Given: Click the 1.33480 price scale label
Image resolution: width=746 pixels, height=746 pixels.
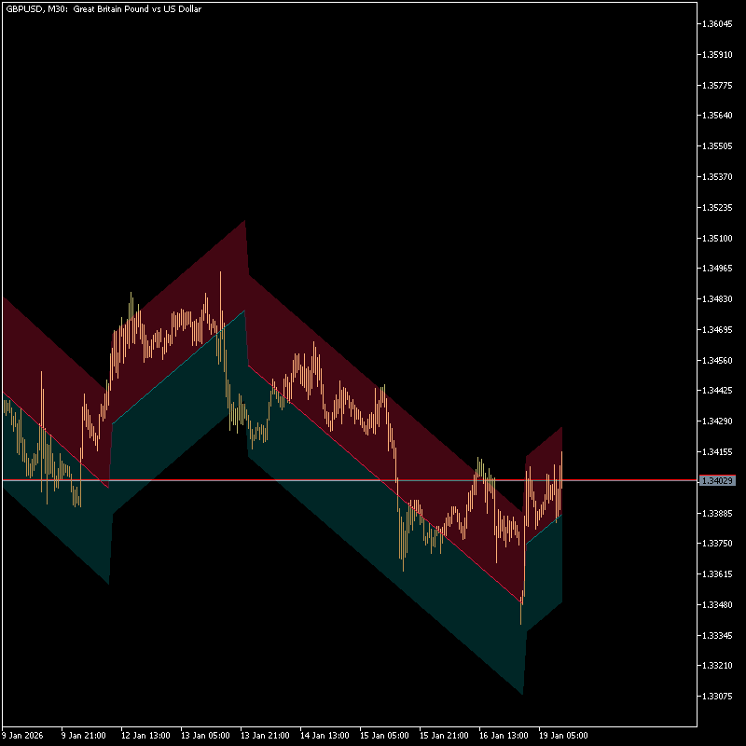Looking at the screenshot, I should pos(718,604).
